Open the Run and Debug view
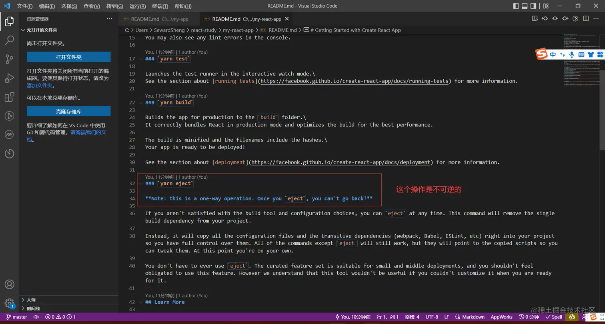 tap(9, 78)
